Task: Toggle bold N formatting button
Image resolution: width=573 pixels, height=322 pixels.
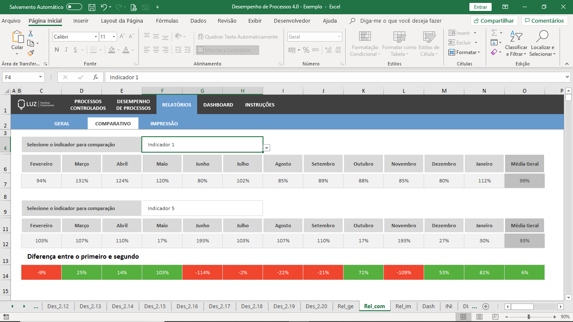Action: click(57, 50)
